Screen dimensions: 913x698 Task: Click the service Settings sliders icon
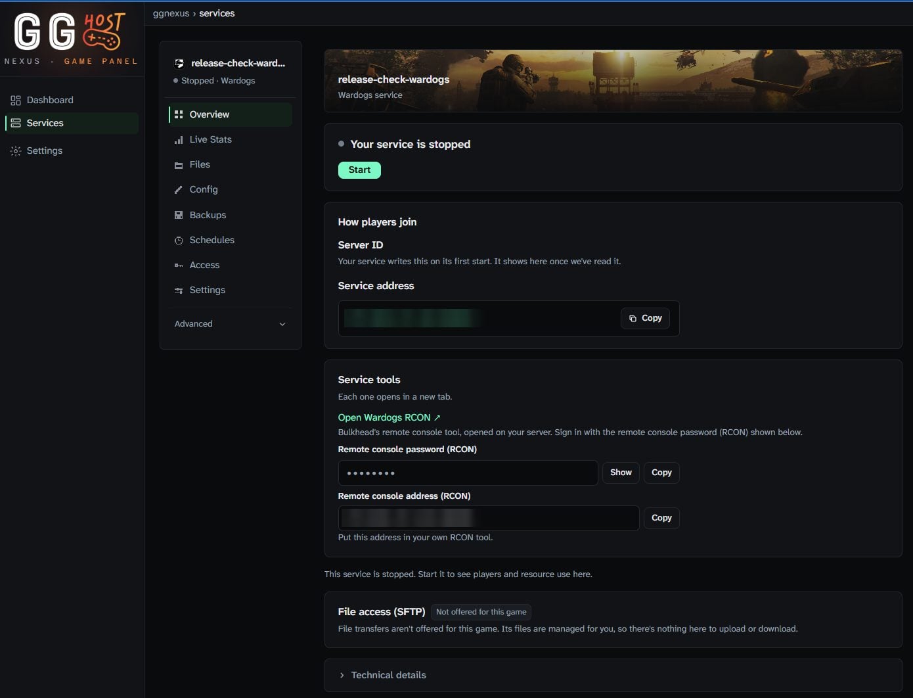click(x=179, y=291)
